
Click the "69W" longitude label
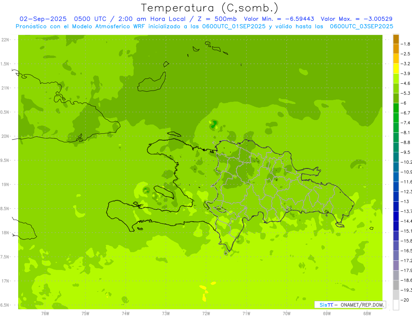point(327,314)
